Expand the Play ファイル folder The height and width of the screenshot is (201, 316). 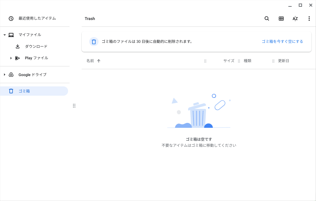11,58
